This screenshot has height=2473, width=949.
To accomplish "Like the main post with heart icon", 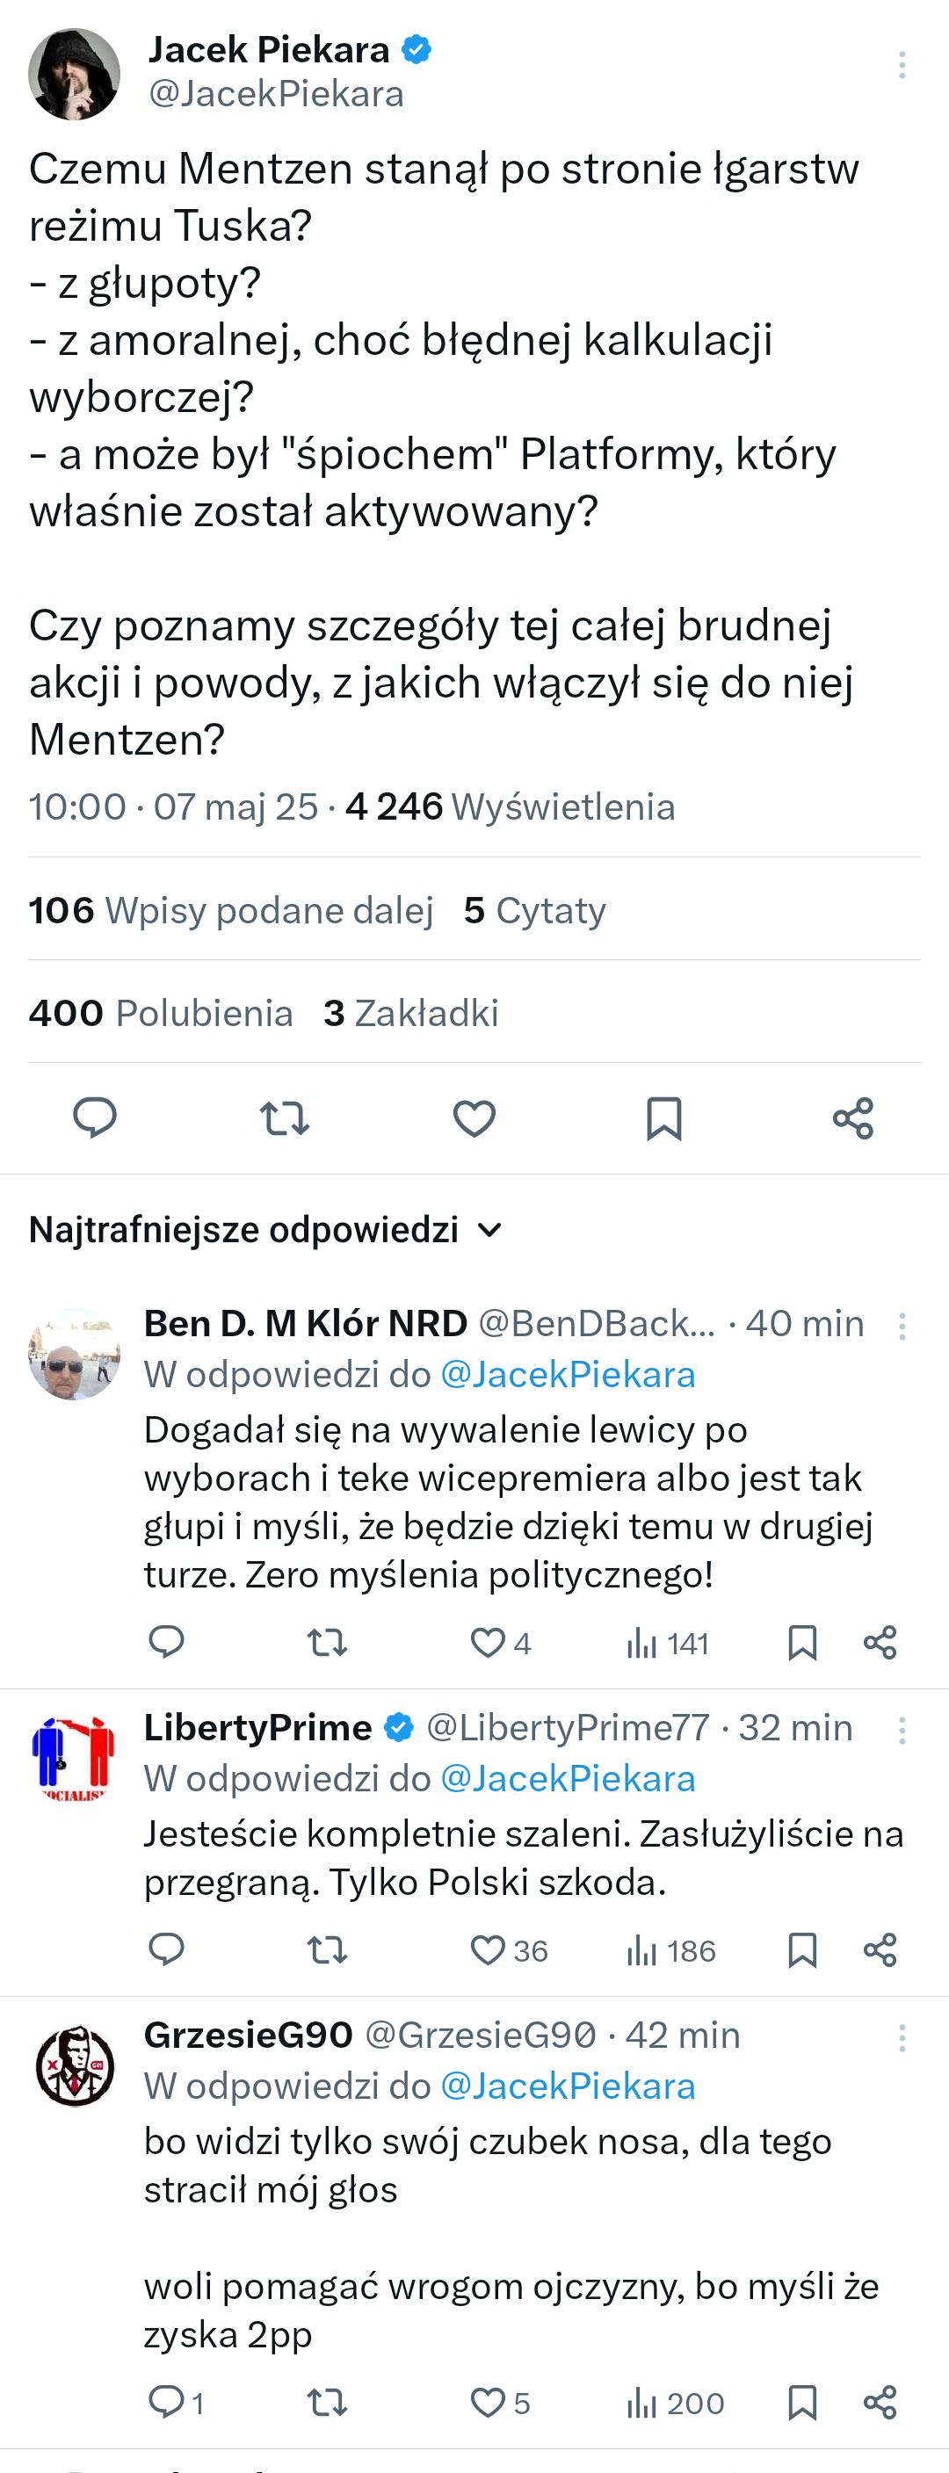I will (474, 1117).
